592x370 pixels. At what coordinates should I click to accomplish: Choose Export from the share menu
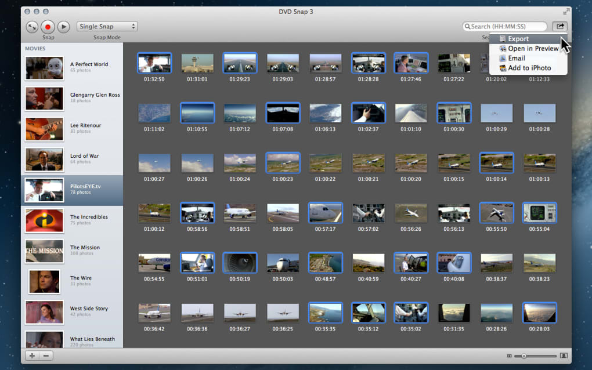pos(518,39)
